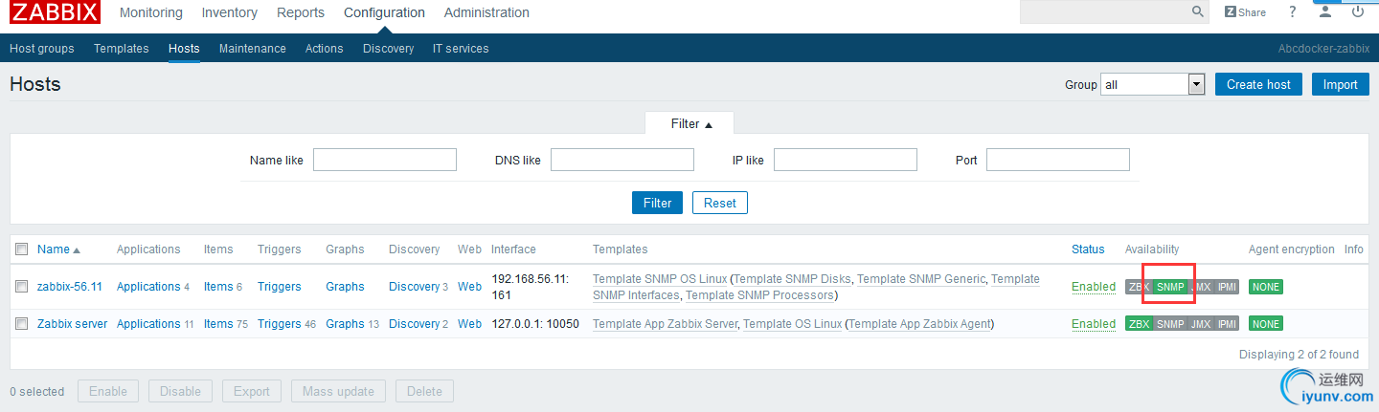
Task: Sort hosts by Status column
Action: click(x=1088, y=249)
